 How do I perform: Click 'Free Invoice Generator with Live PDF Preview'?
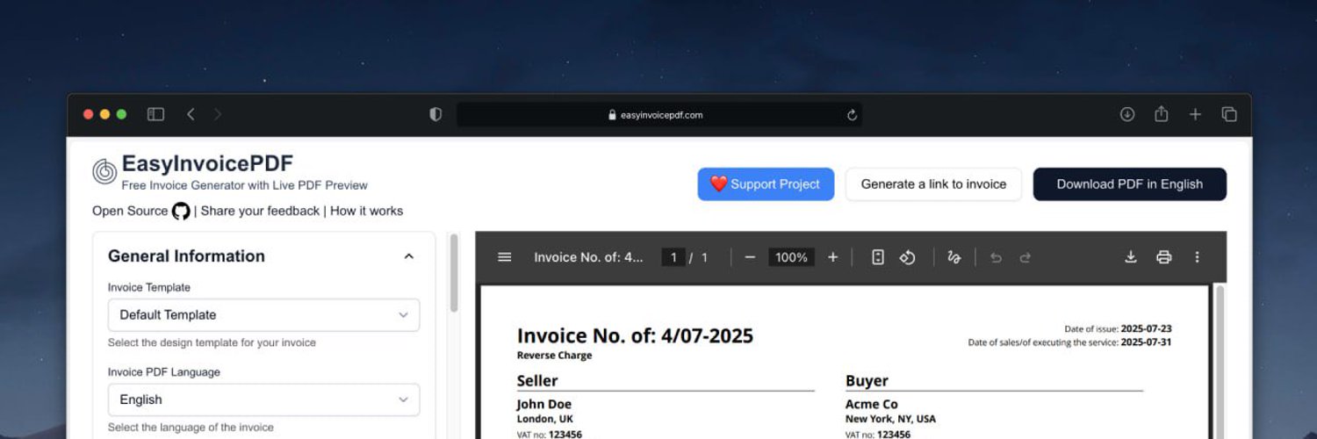244,185
